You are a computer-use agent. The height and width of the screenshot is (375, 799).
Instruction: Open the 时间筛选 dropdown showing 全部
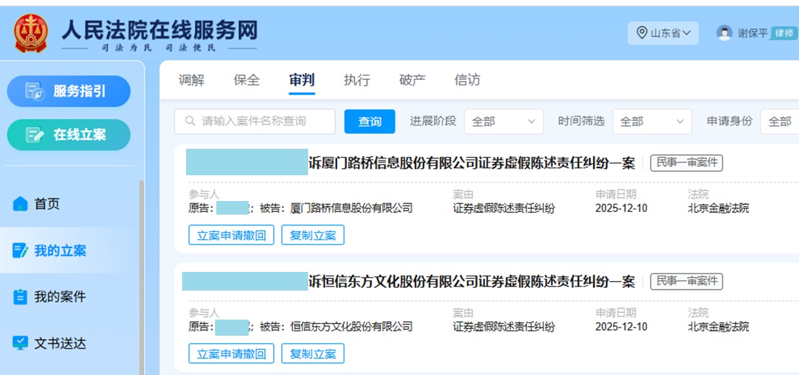(652, 121)
